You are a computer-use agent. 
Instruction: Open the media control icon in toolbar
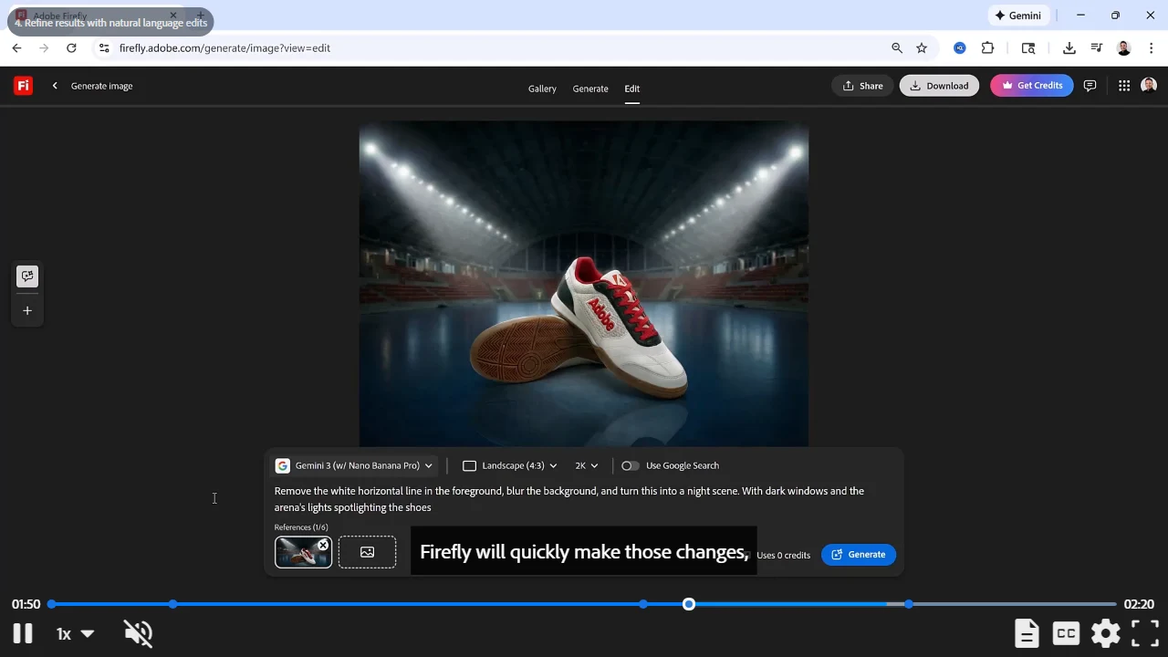coord(1097,48)
